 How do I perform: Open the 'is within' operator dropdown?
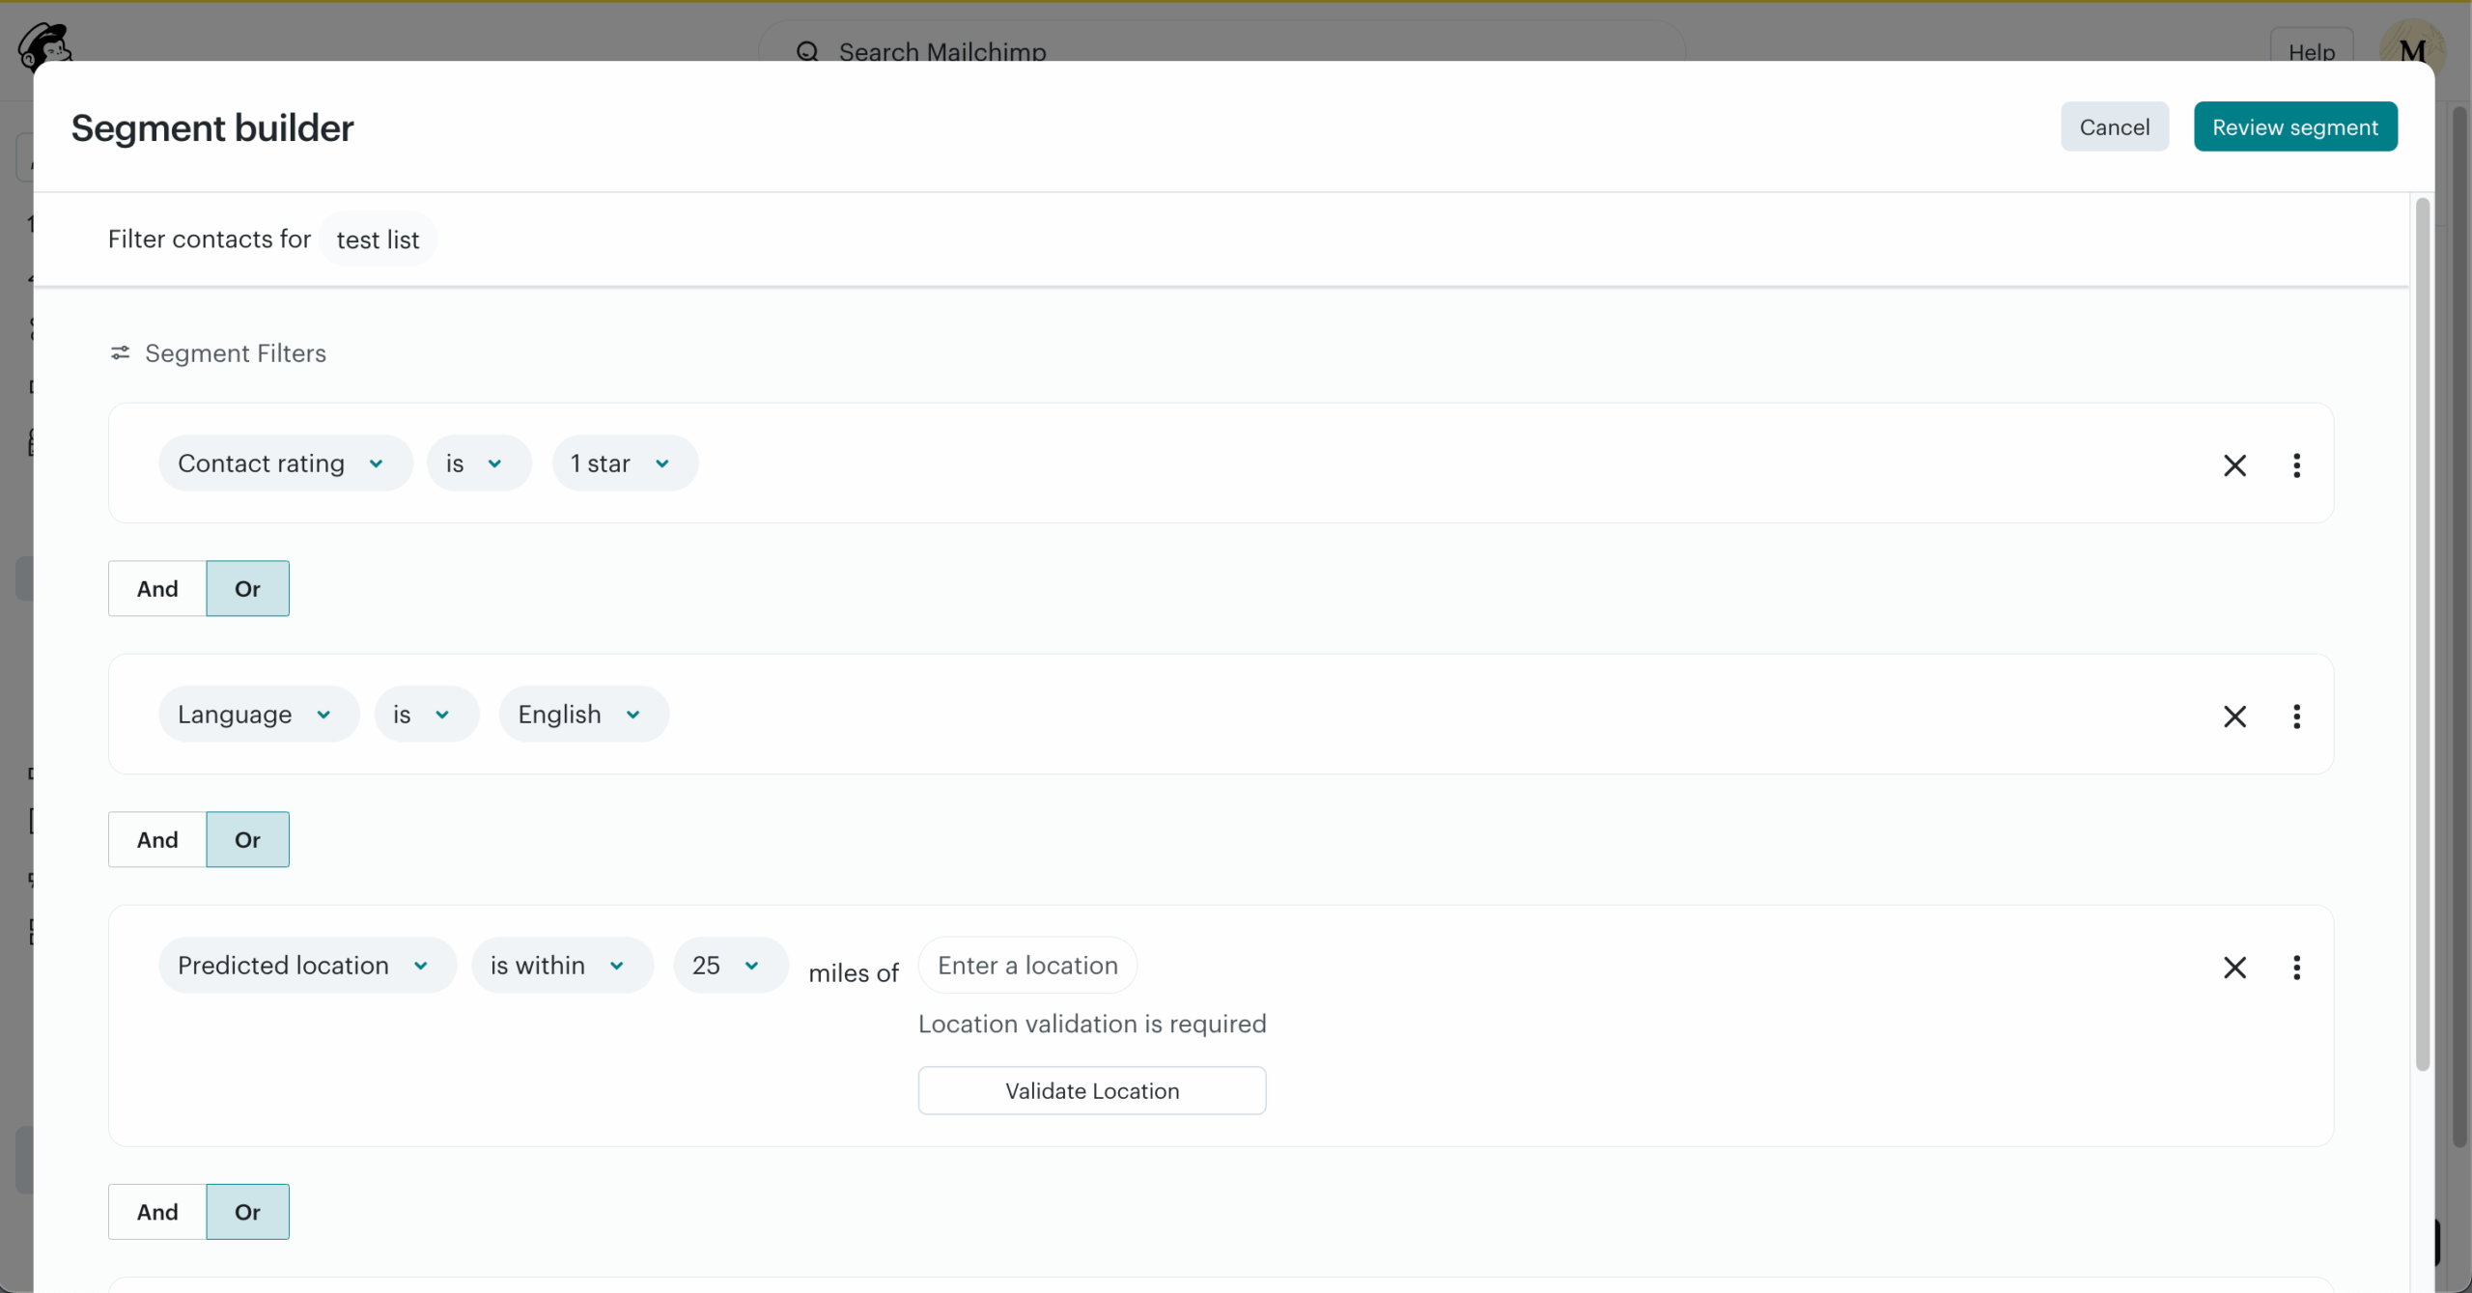pyautogui.click(x=562, y=966)
